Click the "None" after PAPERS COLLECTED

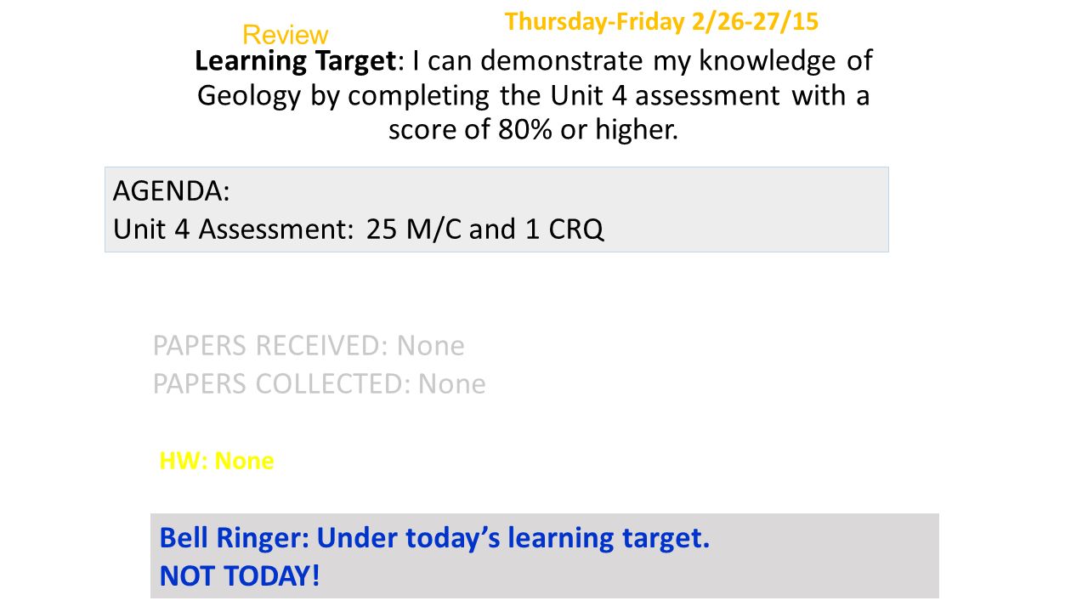click(452, 383)
